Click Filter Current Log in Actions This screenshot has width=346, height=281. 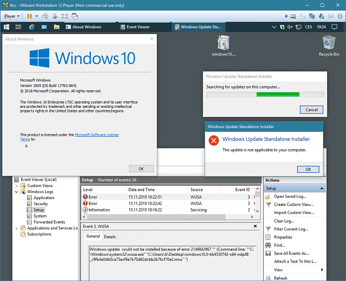291,229
